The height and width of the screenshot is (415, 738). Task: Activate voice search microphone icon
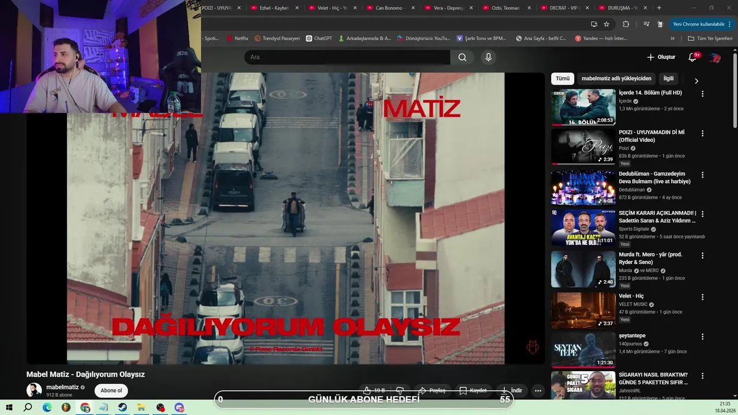[x=488, y=57]
